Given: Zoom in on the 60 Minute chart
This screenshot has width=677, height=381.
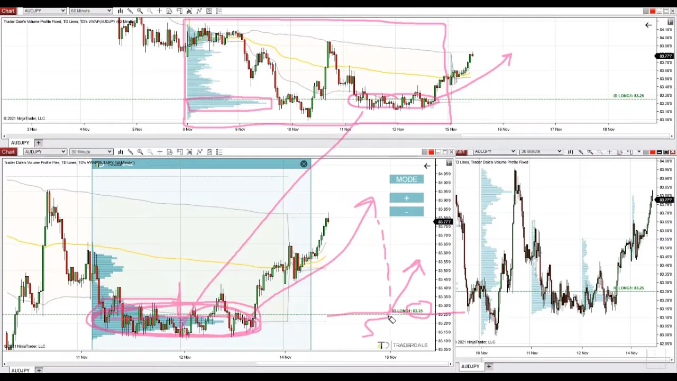Looking at the screenshot, I should tap(140, 11).
